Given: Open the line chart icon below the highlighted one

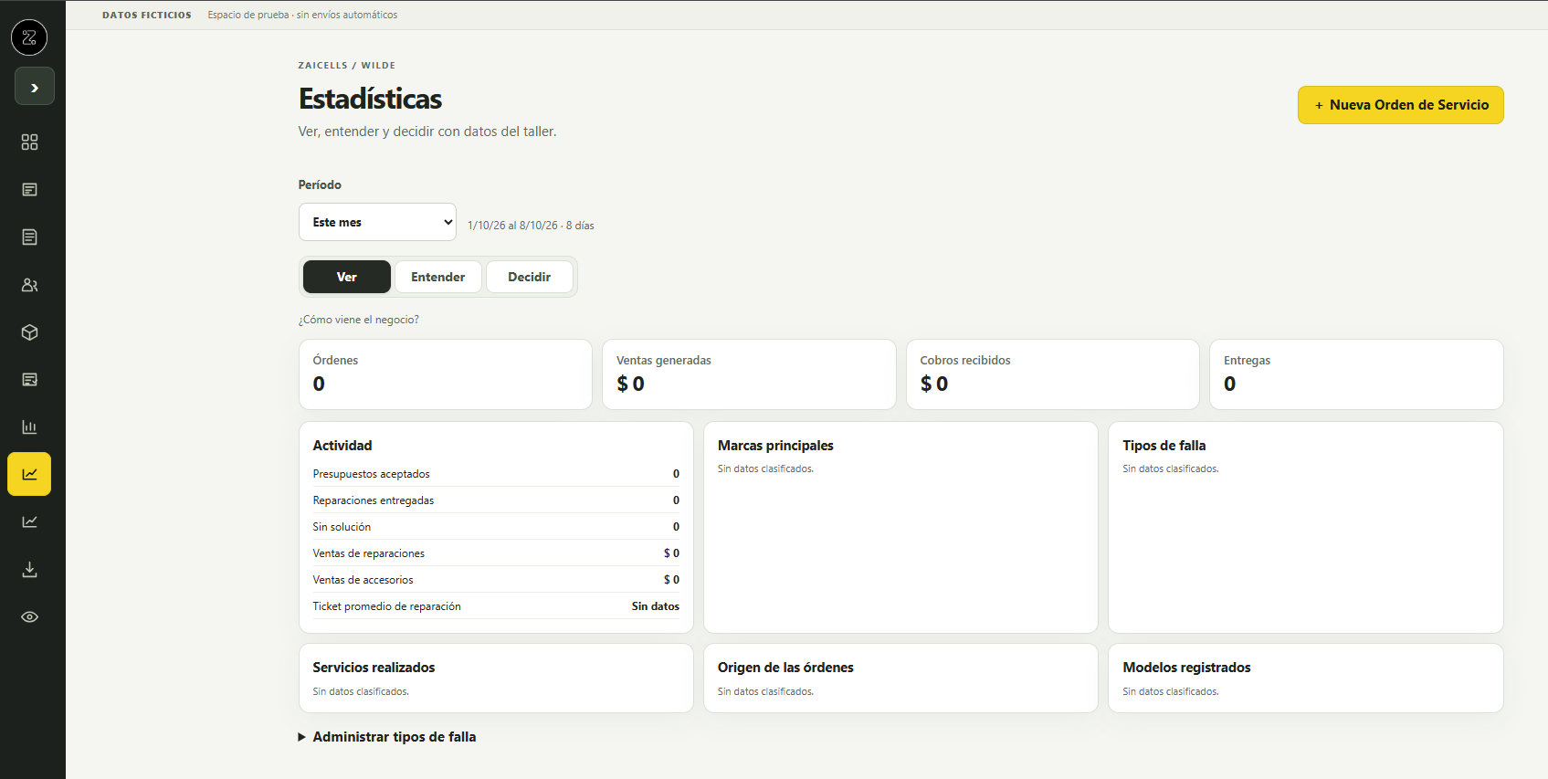Looking at the screenshot, I should (x=29, y=522).
